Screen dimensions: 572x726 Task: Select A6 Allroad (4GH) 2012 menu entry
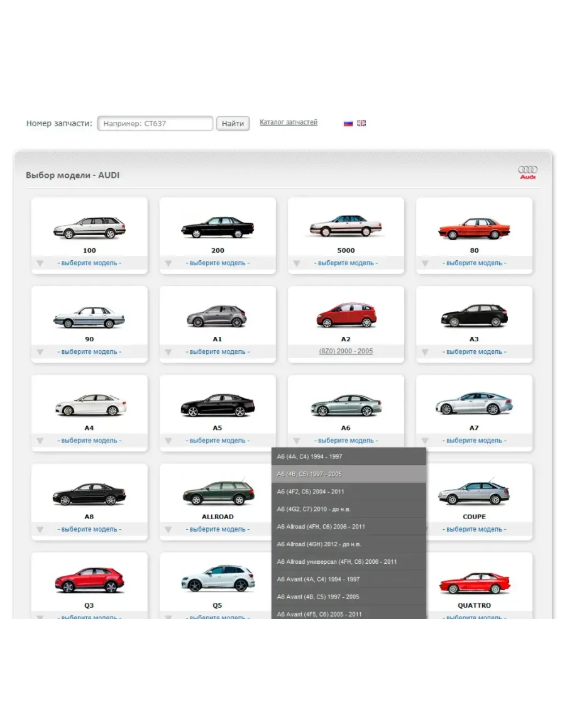tap(348, 544)
